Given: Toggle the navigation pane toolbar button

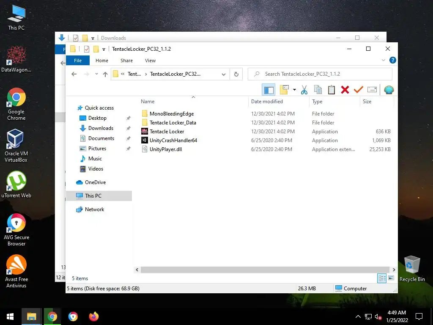Looking at the screenshot, I should click(269, 90).
